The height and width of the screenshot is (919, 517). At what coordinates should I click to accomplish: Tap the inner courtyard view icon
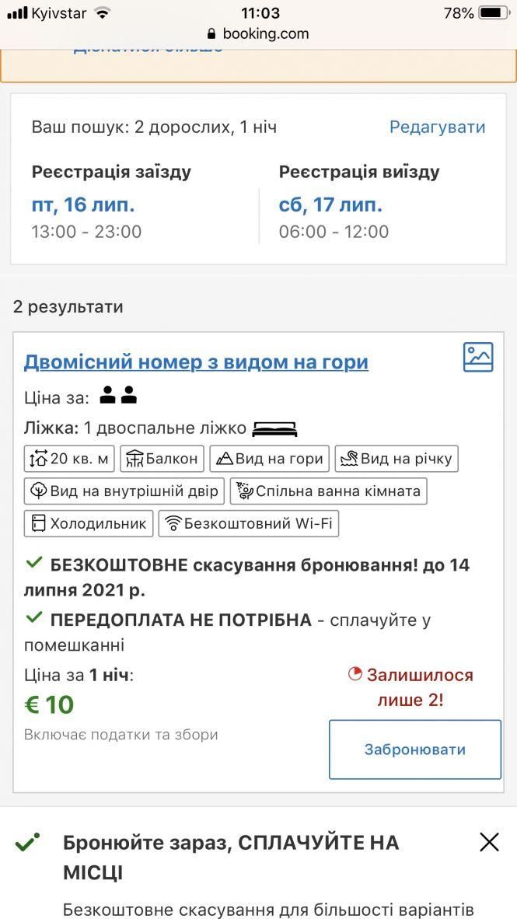39,491
